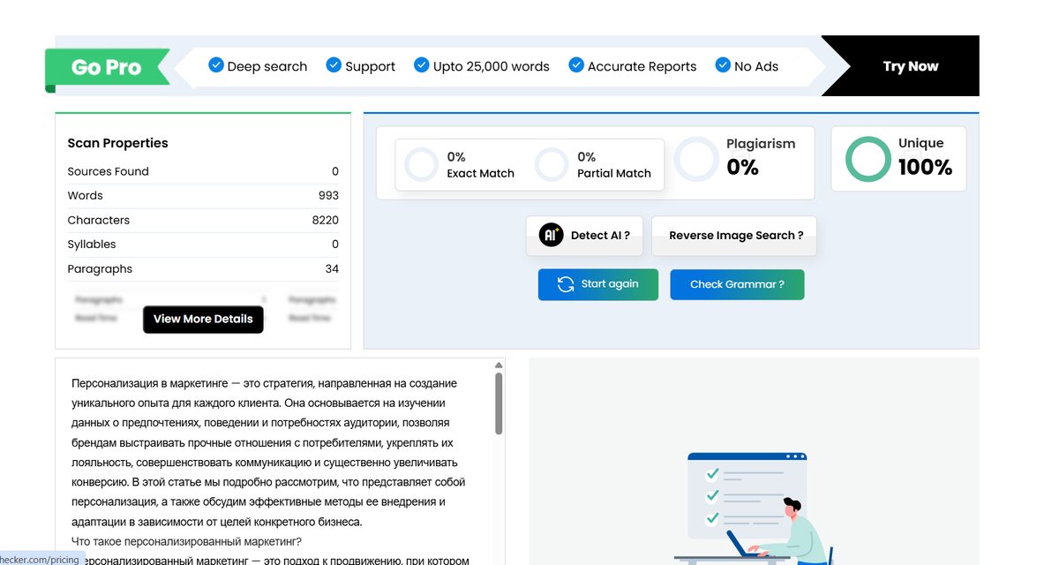Click the checkmark beside Deep search

[x=215, y=64]
